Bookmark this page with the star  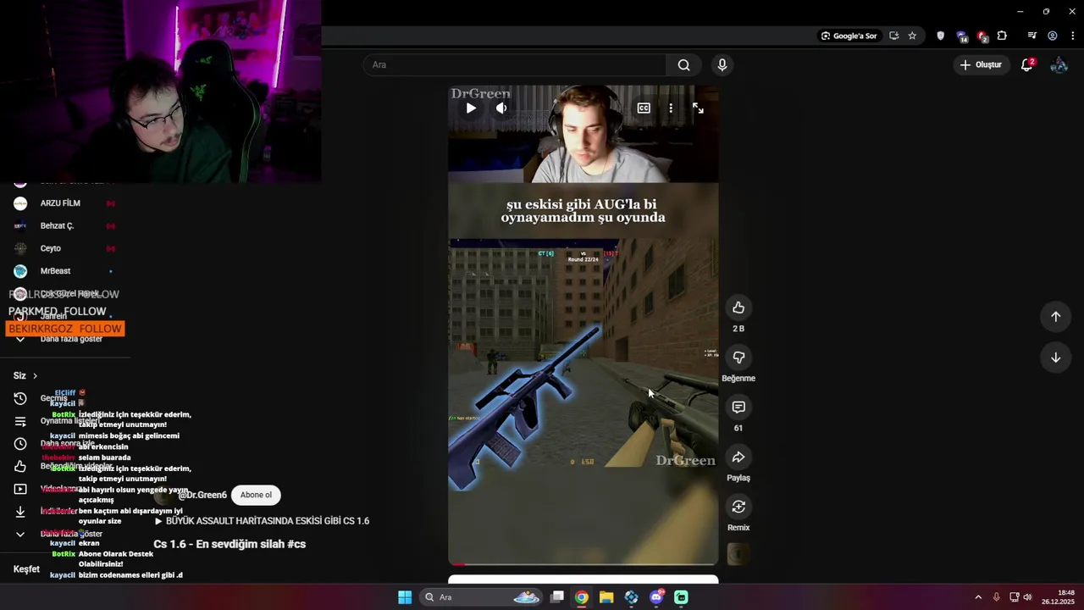click(912, 36)
